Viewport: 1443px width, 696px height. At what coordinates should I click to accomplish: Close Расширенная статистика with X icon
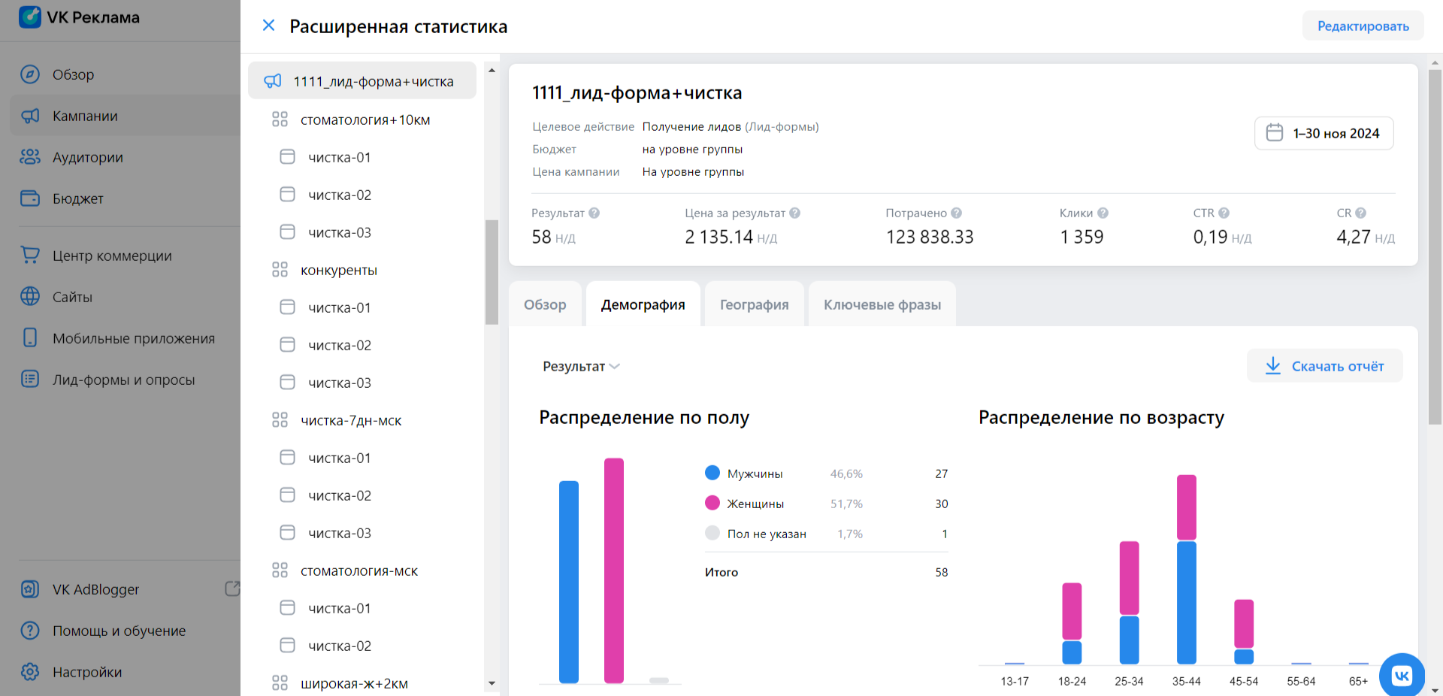pos(268,26)
